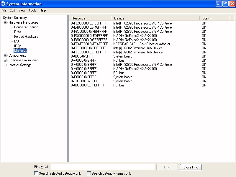
Task: Click NVIDIA GeForce2 MX/MX 400 for 0xFD000000
Action: (x=135, y=36)
